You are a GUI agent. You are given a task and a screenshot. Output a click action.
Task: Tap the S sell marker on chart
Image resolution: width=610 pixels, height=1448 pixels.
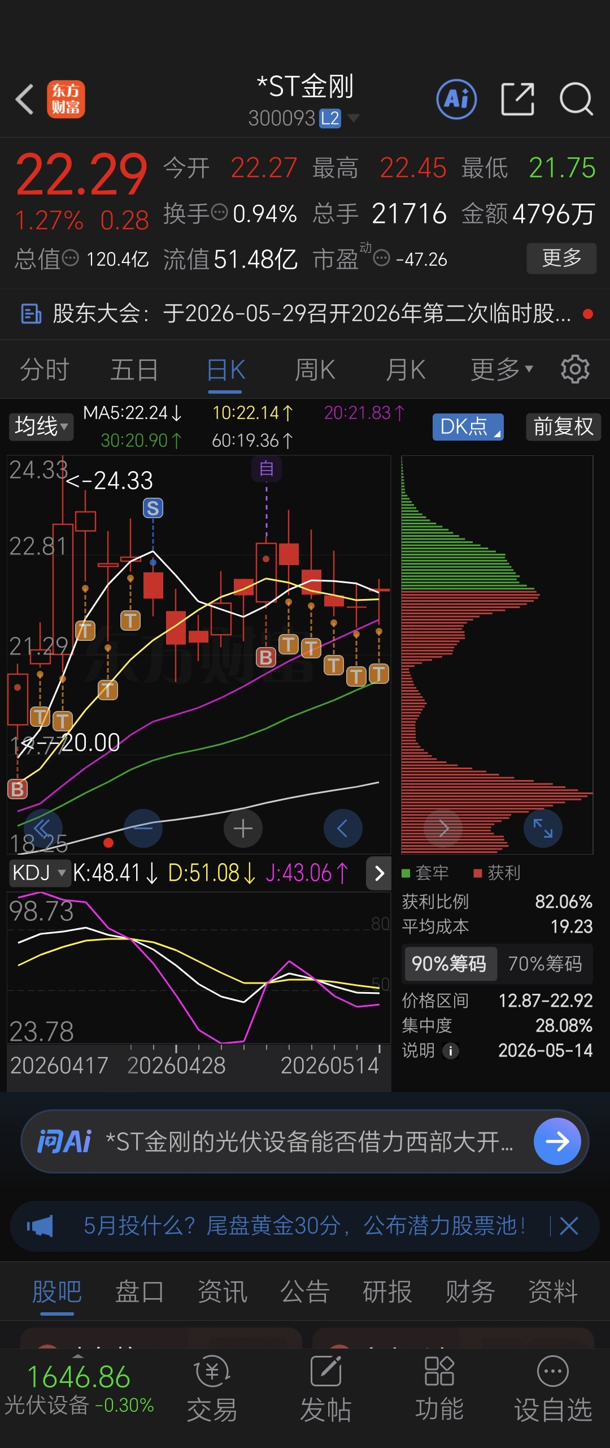click(x=153, y=508)
